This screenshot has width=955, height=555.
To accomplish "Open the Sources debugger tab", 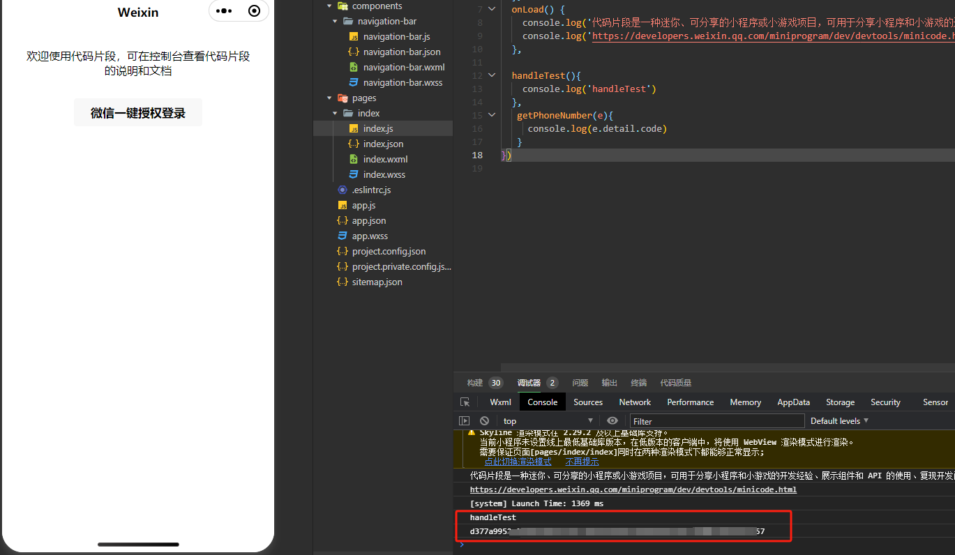I will click(588, 402).
